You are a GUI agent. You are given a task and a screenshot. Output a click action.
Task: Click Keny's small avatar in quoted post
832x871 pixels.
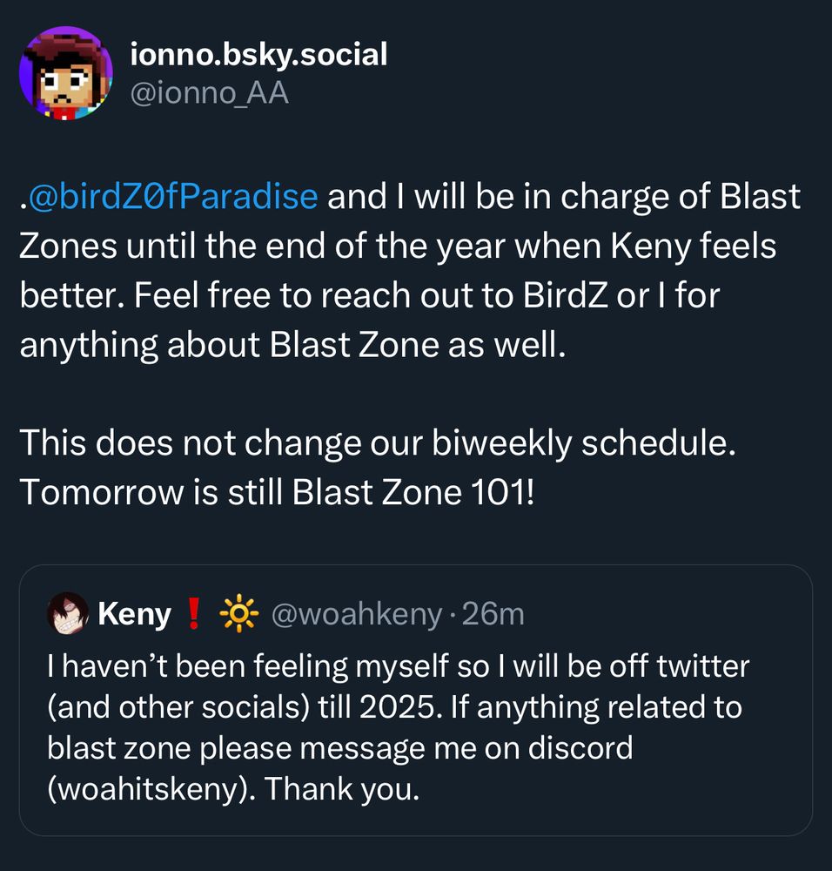pyautogui.click(x=68, y=614)
